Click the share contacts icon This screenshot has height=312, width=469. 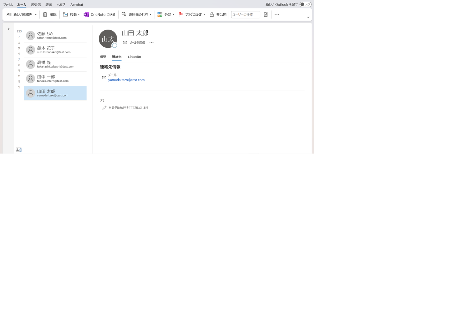tap(124, 15)
